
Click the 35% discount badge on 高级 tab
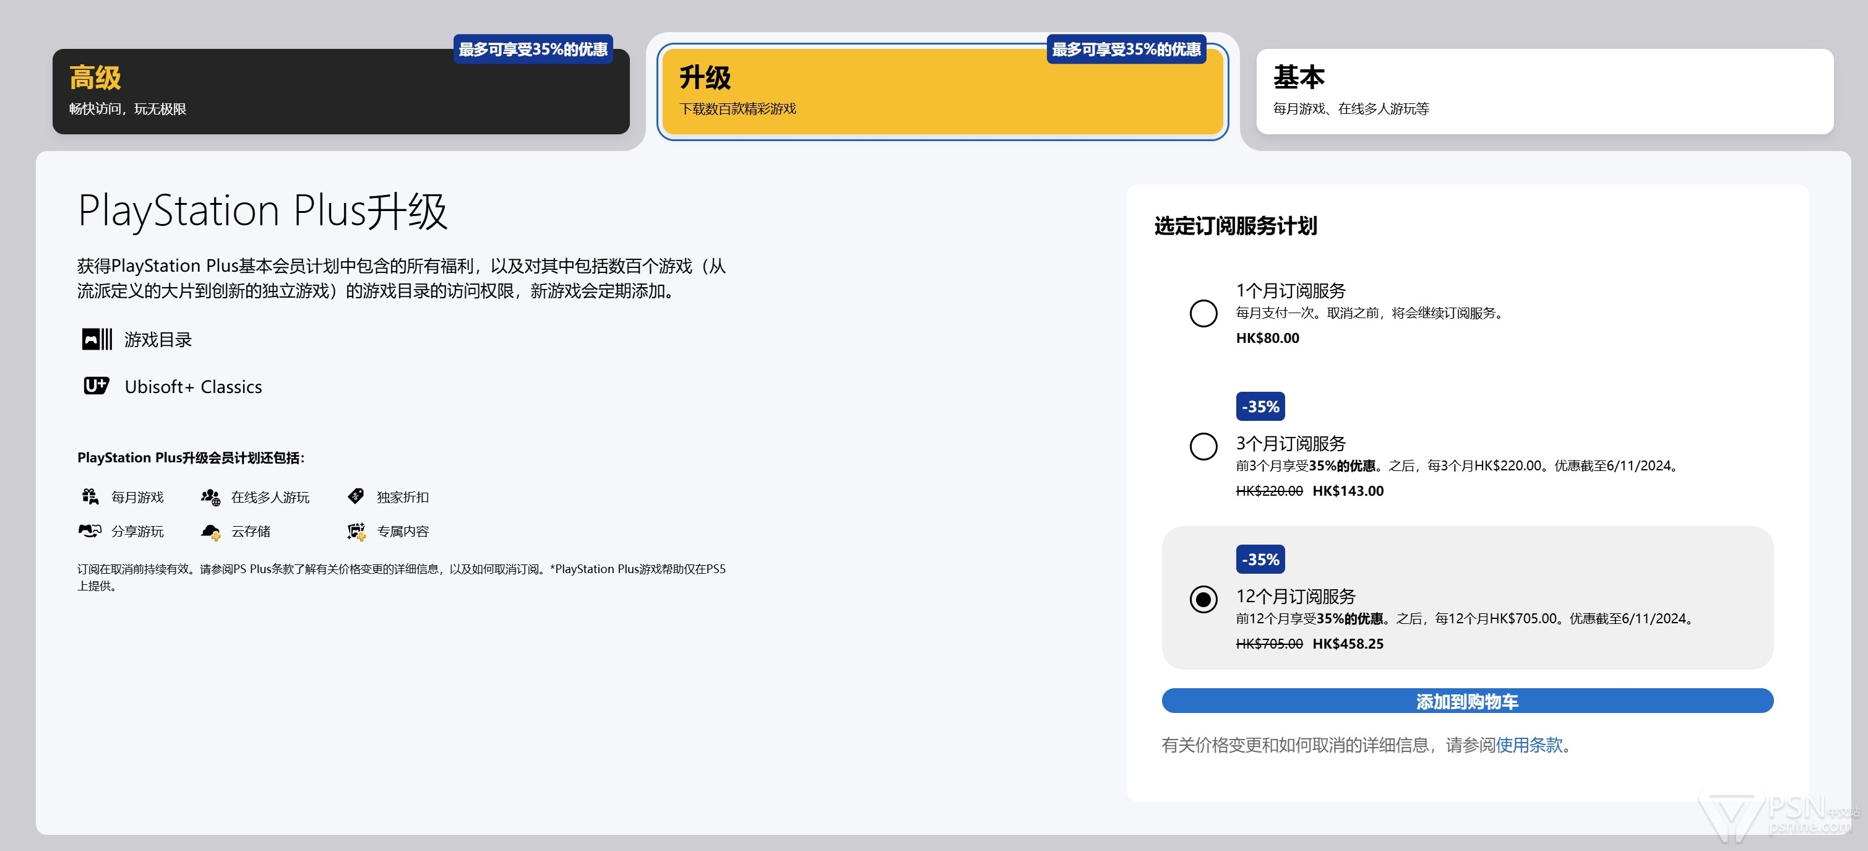(533, 50)
